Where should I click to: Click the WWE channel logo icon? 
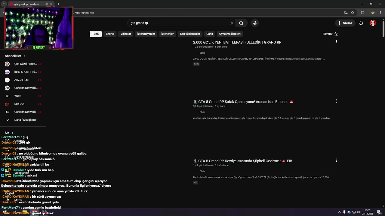tap(7, 96)
